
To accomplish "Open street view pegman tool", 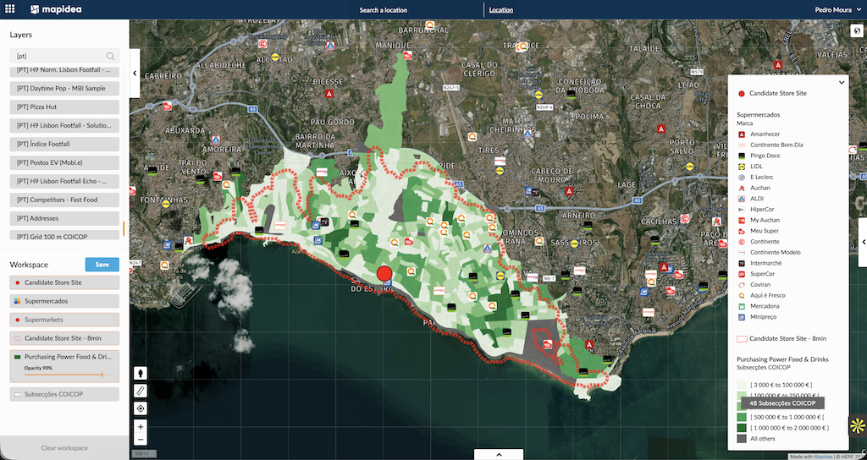I will [141, 373].
